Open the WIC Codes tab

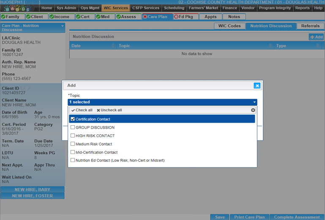pos(229,26)
